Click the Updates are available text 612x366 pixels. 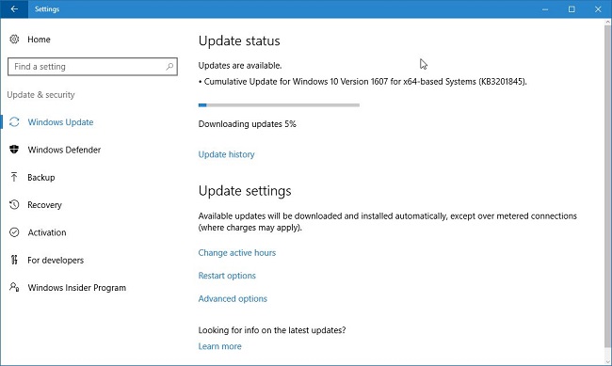point(240,66)
